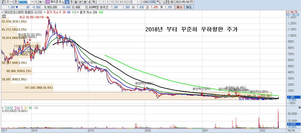Toggle the 거래량 volume legend marker
The height and width of the screenshot is (133, 301).
[x=2, y=108]
